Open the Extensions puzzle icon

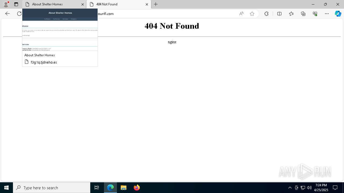(266, 14)
